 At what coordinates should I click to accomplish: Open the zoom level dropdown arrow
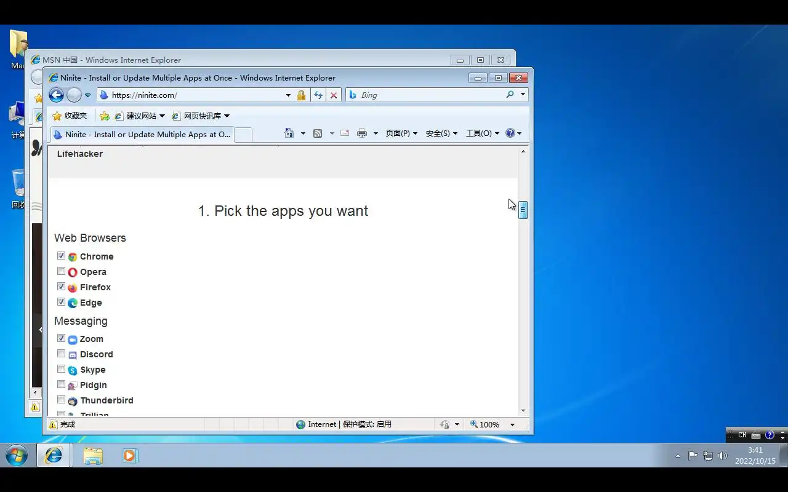pos(512,424)
